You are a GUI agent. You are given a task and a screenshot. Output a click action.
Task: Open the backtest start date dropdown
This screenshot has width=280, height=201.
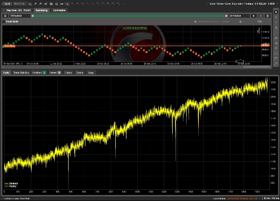pos(20,16)
